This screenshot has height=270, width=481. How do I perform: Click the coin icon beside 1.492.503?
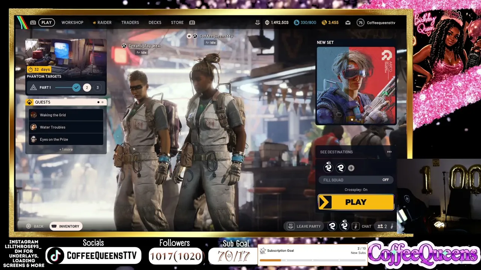tap(267, 22)
